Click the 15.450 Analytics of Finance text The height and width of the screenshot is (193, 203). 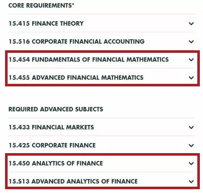click(x=56, y=163)
